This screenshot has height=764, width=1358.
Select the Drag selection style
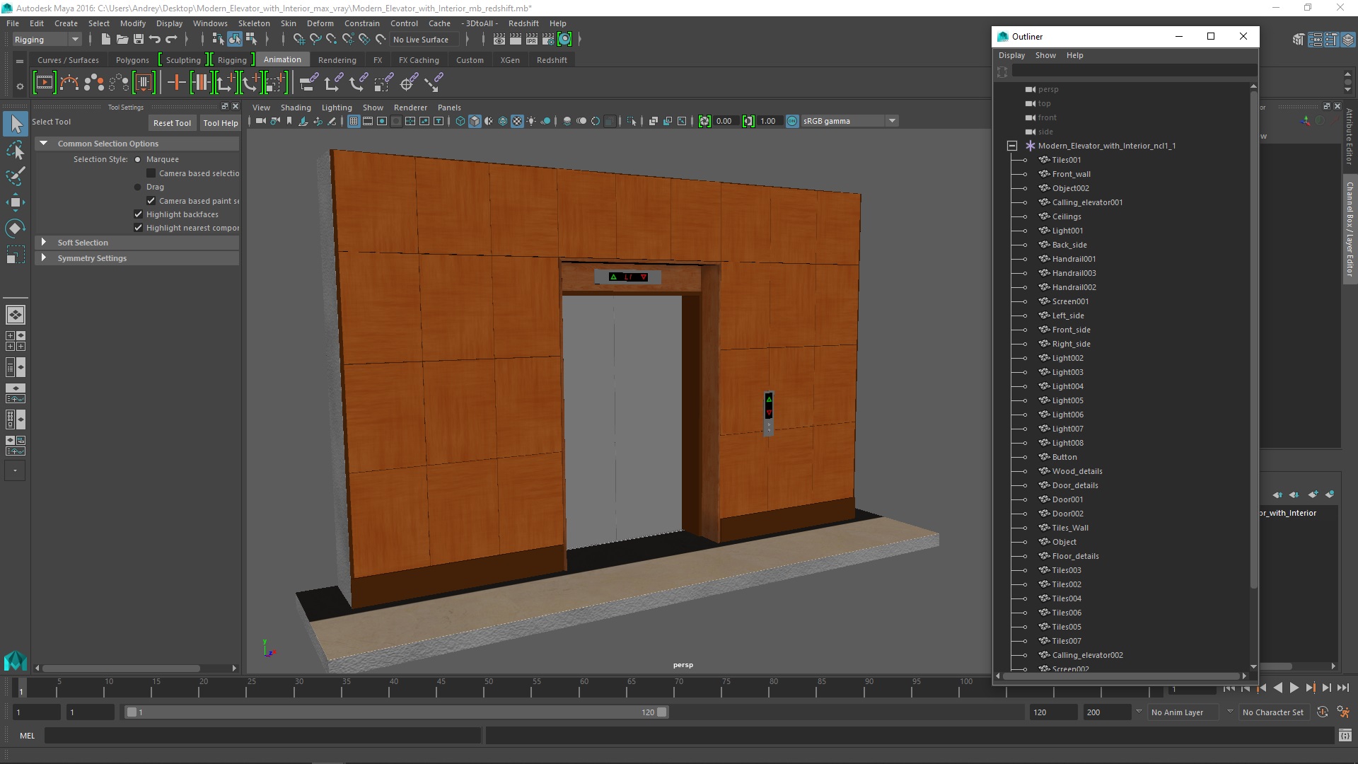click(x=138, y=187)
